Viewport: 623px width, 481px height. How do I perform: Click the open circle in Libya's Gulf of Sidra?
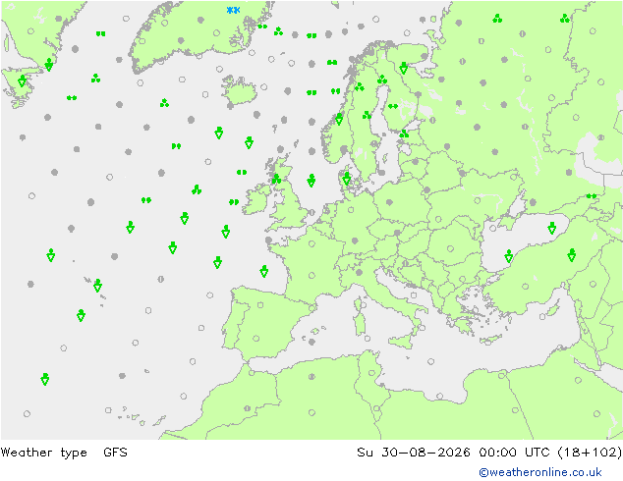(x=439, y=396)
